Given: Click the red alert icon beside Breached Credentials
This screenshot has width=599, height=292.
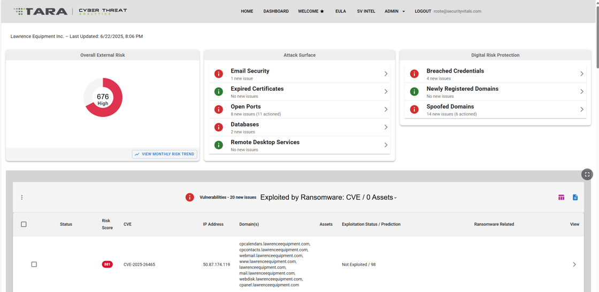Looking at the screenshot, I should click(414, 74).
